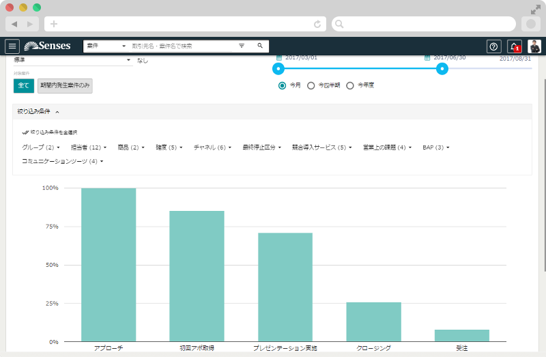546x357 pixels.
Task: Select the 今月 radio button
Action: click(x=283, y=86)
